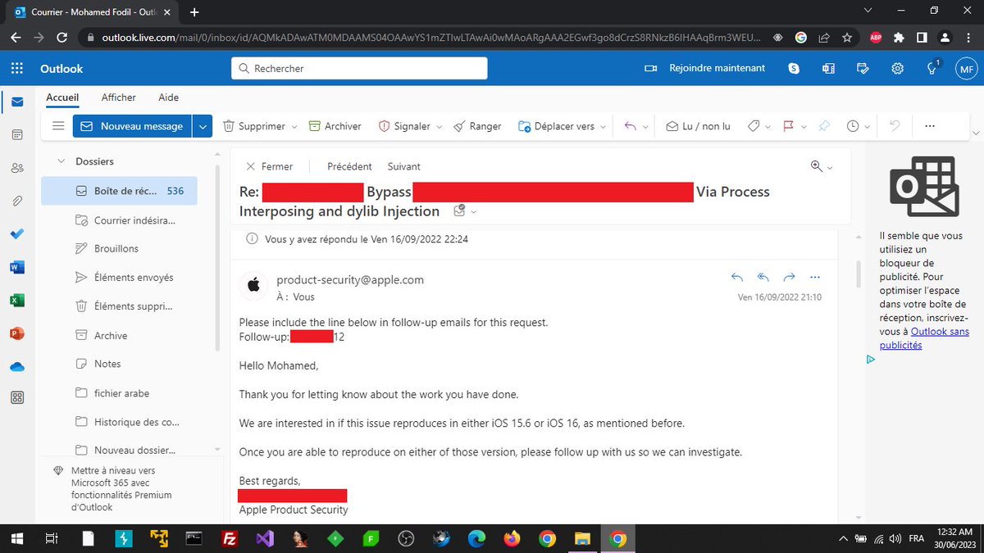
Task: Expand the Signaler dropdown arrow
Action: tap(439, 127)
